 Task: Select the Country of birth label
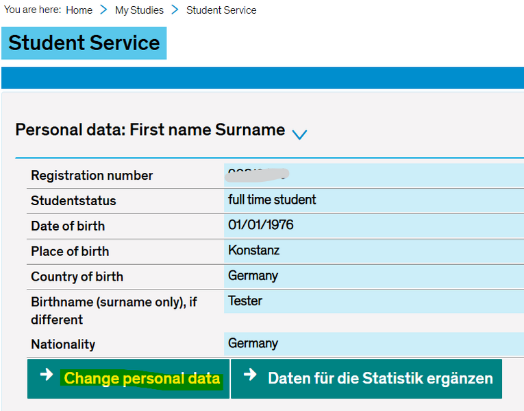pyautogui.click(x=77, y=277)
